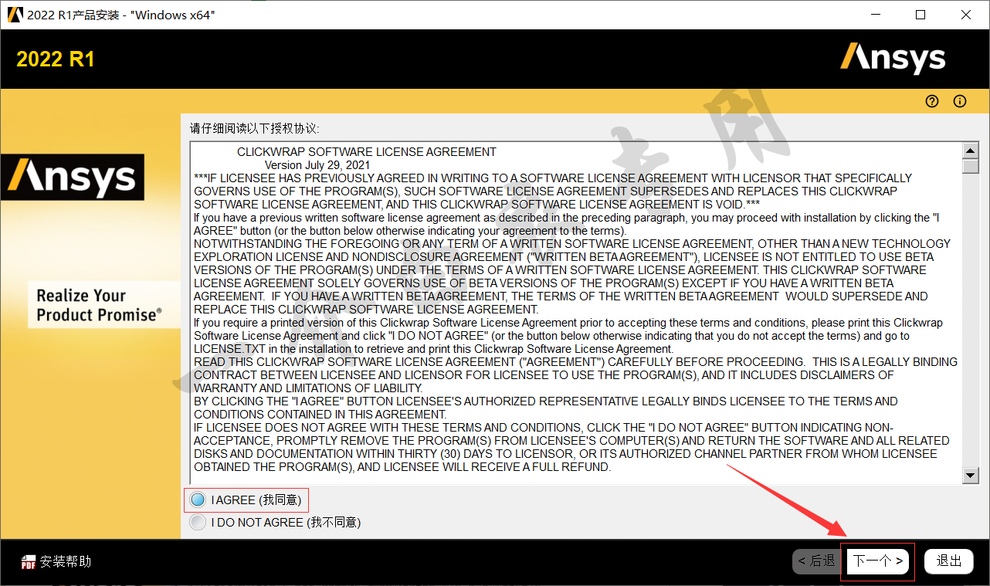
Task: Select the I DO NOT AGREE option
Action: pos(198,523)
